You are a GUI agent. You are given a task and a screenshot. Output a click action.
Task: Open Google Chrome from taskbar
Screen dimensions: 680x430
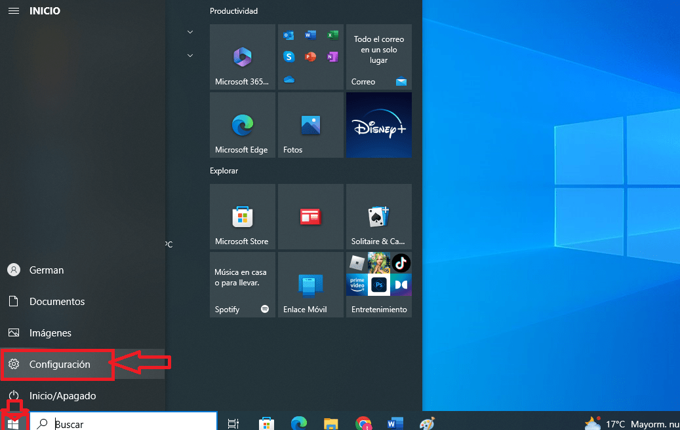click(x=363, y=423)
